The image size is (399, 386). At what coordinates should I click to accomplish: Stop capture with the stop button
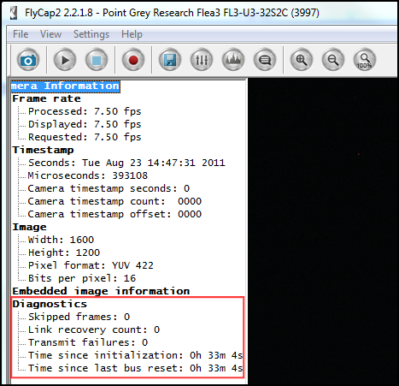(97, 60)
